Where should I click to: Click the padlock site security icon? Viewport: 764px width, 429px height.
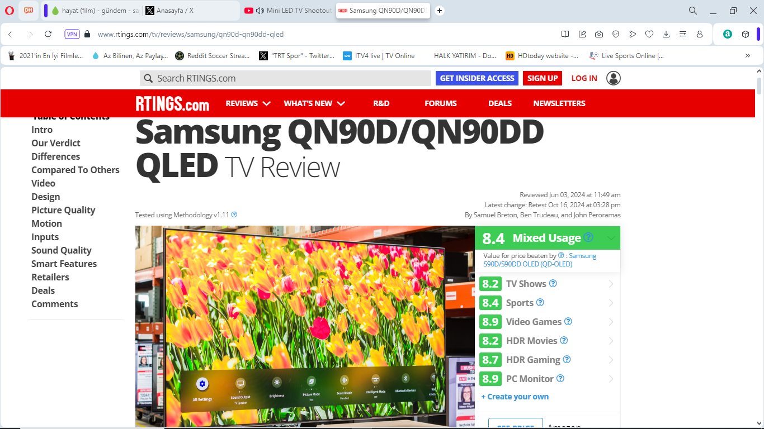coord(87,34)
